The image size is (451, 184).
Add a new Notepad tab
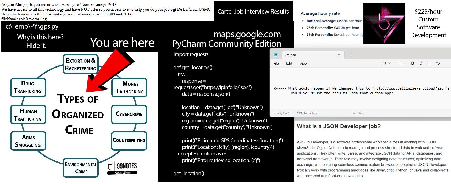350,55
